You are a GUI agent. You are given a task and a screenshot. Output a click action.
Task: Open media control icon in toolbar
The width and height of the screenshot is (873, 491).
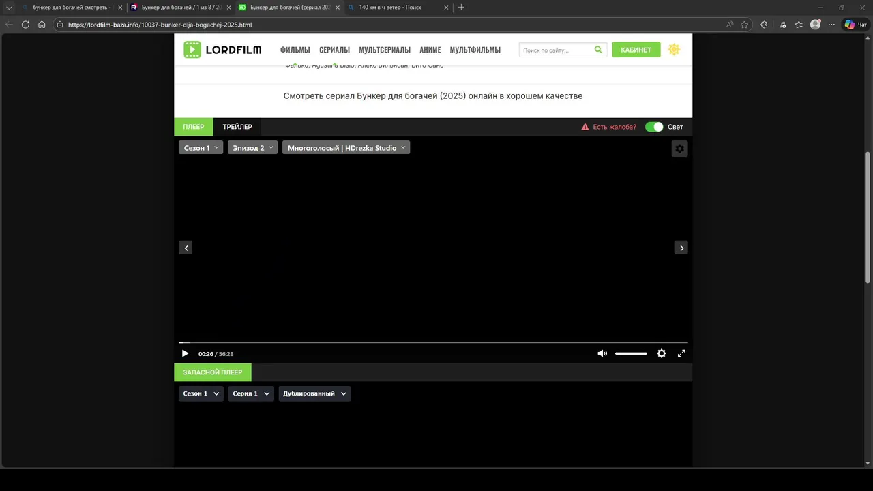click(x=782, y=25)
